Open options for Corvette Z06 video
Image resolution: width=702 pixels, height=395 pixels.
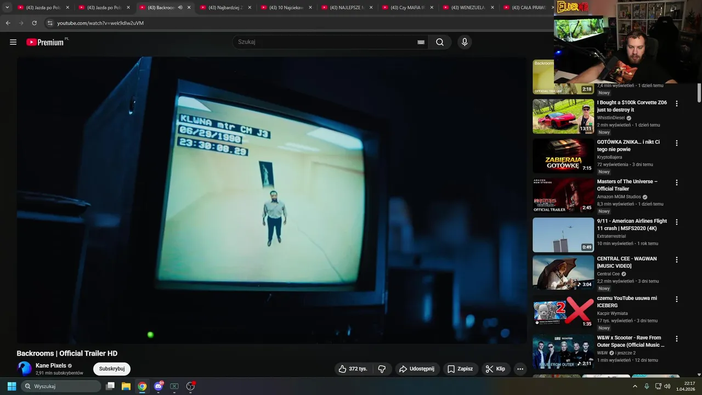pos(676,103)
